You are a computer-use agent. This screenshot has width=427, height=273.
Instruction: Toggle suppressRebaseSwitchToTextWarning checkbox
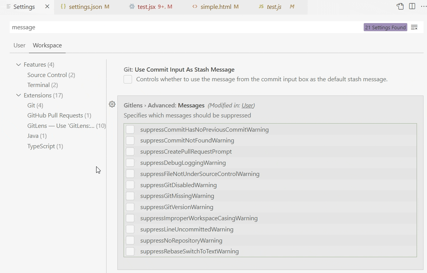[x=130, y=251]
